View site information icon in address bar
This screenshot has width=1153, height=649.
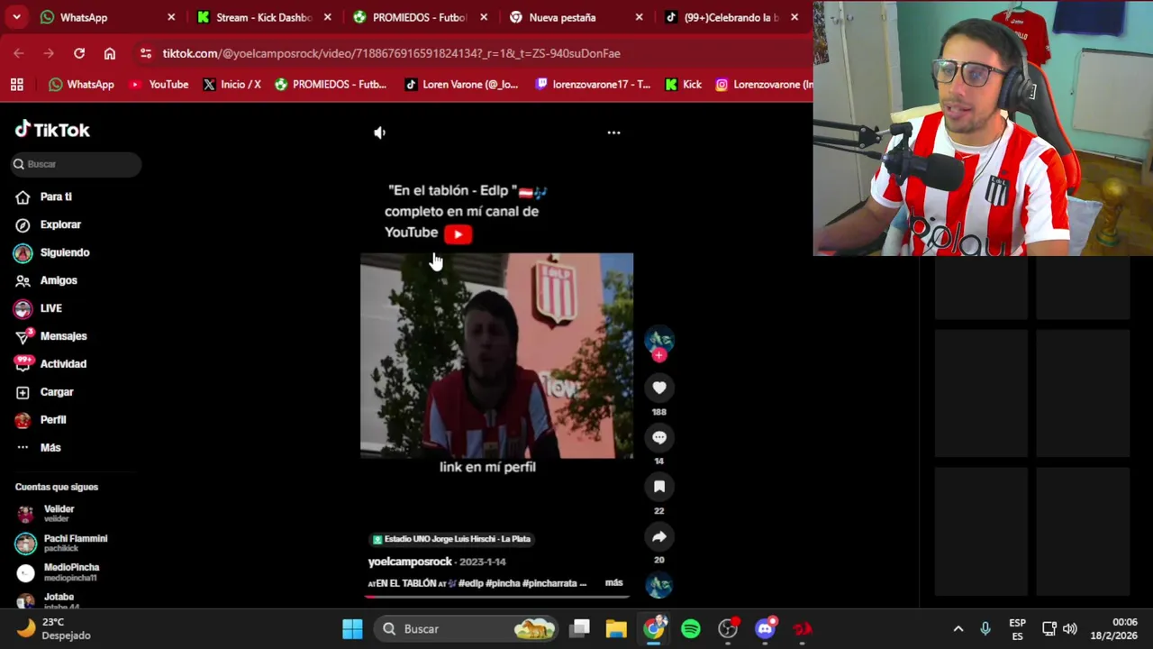(146, 53)
